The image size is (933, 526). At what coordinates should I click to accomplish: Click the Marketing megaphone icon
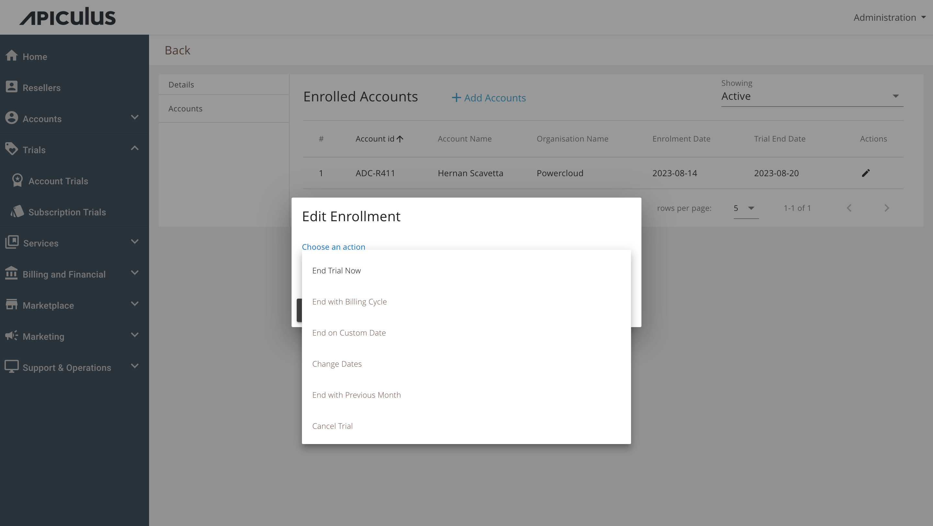[12, 335]
